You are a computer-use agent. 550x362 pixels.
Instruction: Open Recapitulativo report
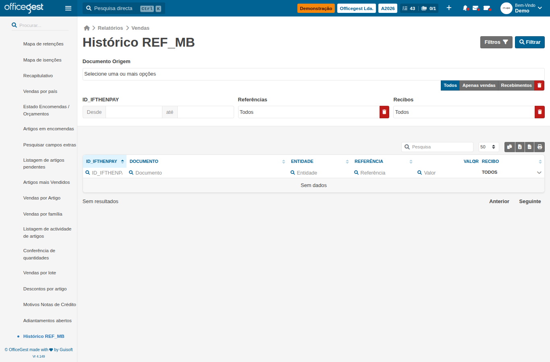point(38,76)
